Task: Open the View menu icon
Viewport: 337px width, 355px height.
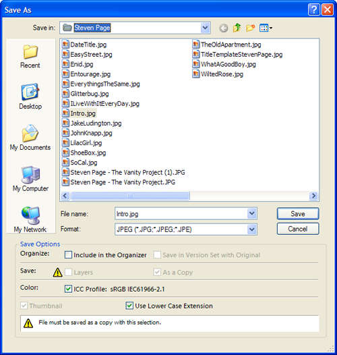Action: 266,28
